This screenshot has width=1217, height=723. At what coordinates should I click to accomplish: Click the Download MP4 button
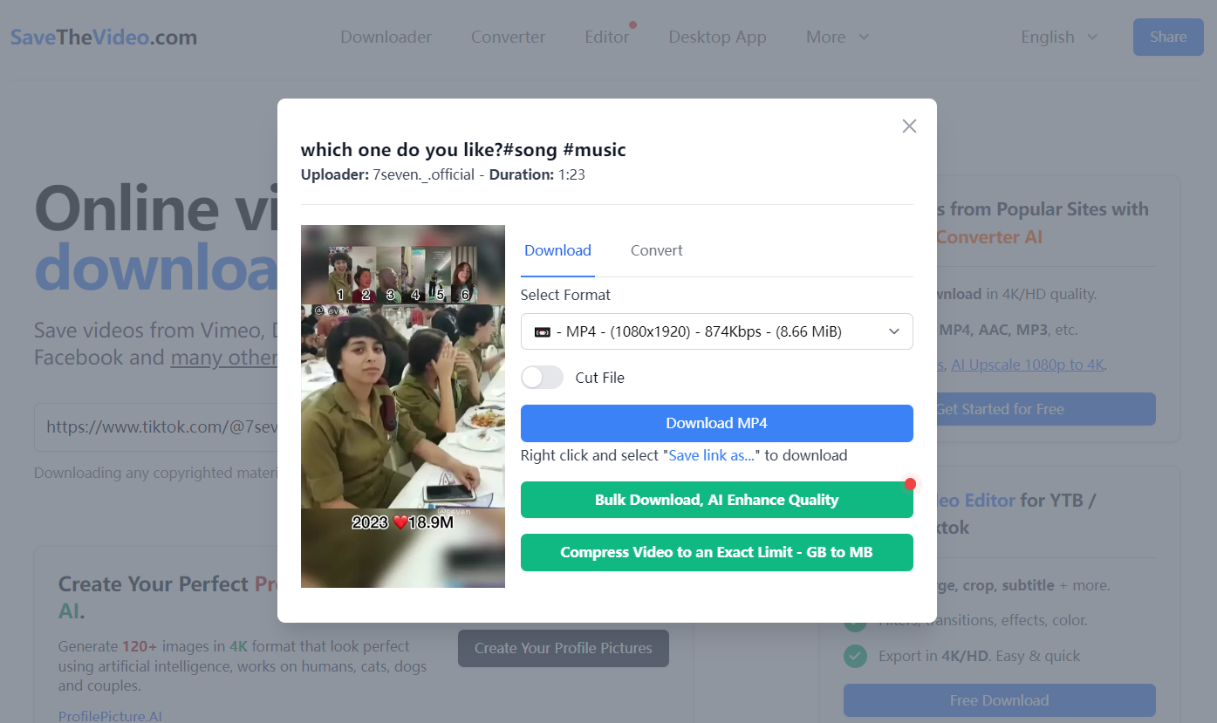coord(717,423)
